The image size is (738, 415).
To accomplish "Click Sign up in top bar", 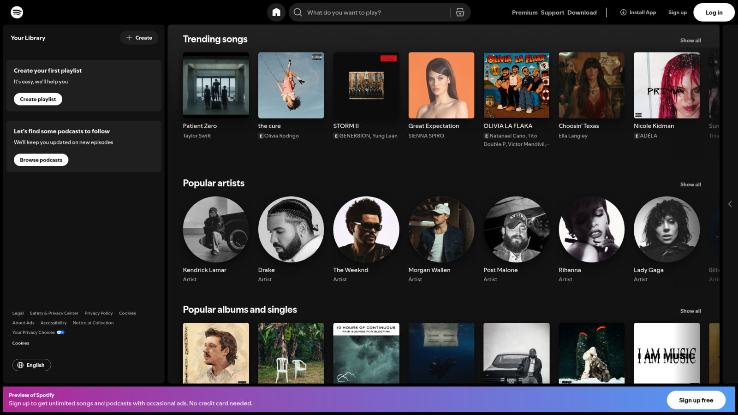I will tap(677, 12).
